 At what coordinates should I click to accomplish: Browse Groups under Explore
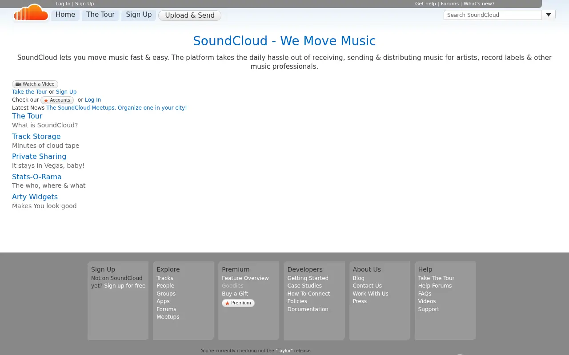[x=166, y=294]
